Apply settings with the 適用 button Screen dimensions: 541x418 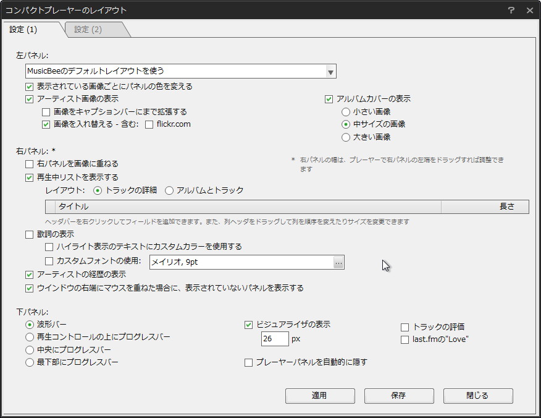pyautogui.click(x=319, y=396)
